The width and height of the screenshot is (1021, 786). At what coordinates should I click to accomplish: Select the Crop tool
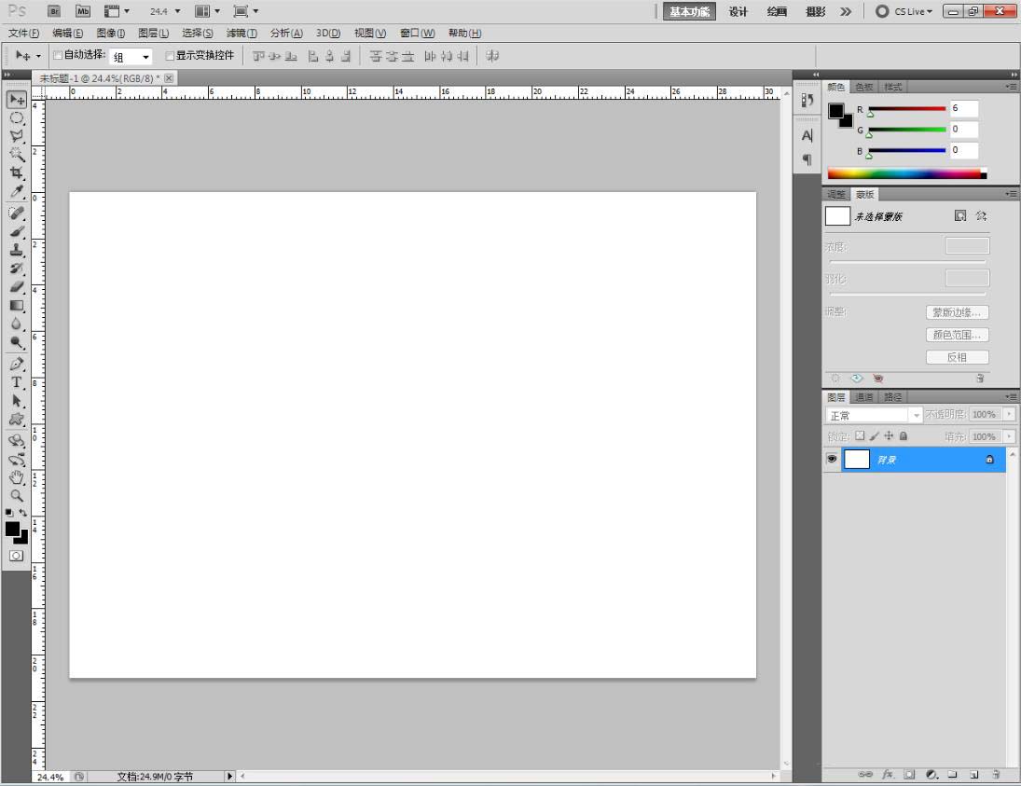[x=17, y=172]
